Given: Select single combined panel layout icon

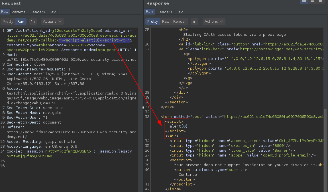Looking at the screenshot, I should pos(320,1).
